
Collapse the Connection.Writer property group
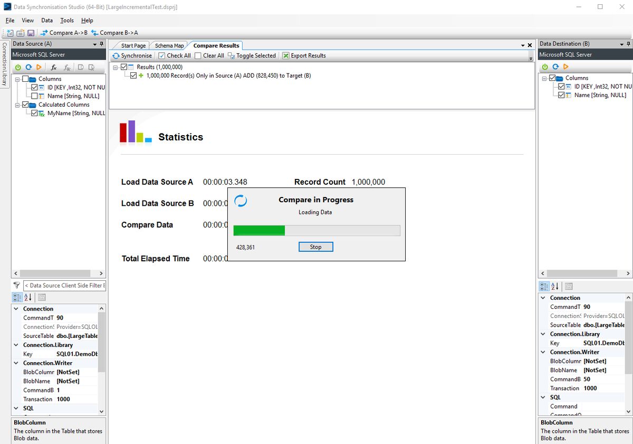[15, 363]
